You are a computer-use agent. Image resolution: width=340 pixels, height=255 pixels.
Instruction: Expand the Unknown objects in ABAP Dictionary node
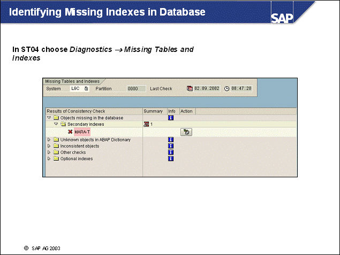pos(49,139)
